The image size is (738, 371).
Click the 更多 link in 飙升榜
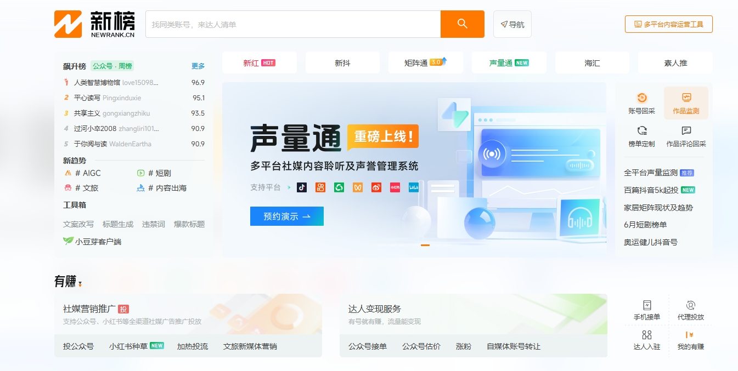pyautogui.click(x=198, y=66)
